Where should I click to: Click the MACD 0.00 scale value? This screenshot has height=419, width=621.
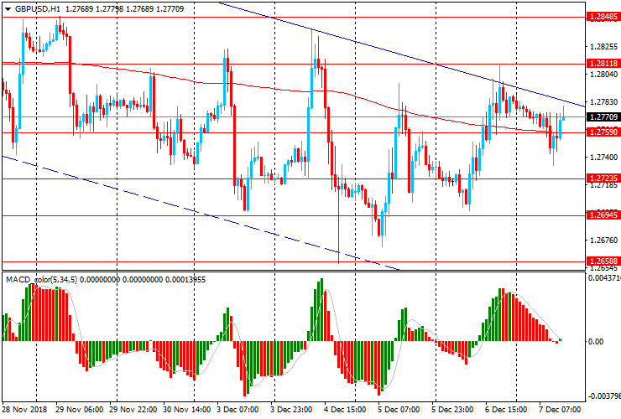point(596,341)
